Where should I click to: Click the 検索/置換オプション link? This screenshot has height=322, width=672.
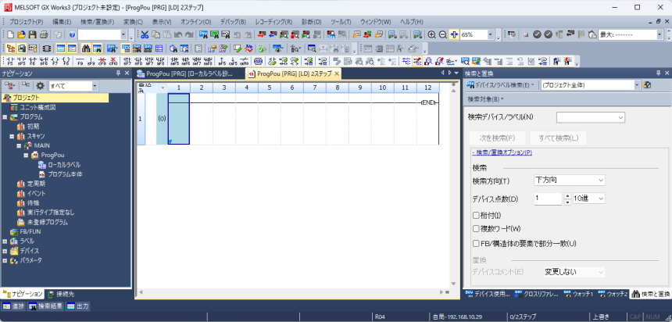502,152
